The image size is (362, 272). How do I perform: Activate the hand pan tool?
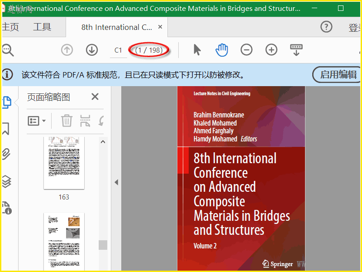(x=222, y=50)
